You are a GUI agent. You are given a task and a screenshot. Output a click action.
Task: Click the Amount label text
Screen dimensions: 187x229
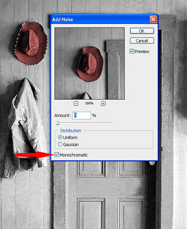[x=62, y=115]
